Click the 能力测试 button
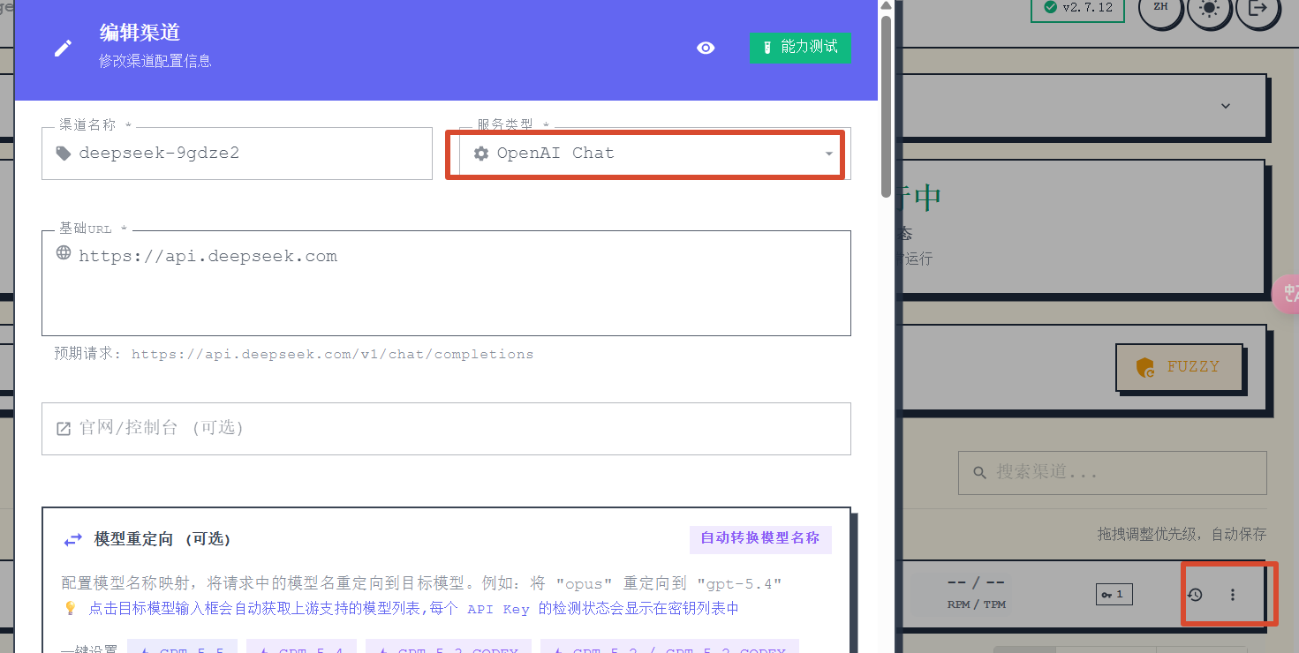 point(800,48)
